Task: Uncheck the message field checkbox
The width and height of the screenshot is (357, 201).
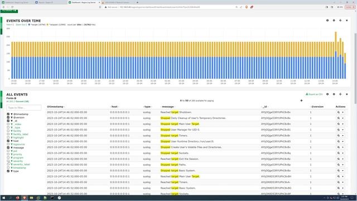Action: pyautogui.click(x=8, y=147)
